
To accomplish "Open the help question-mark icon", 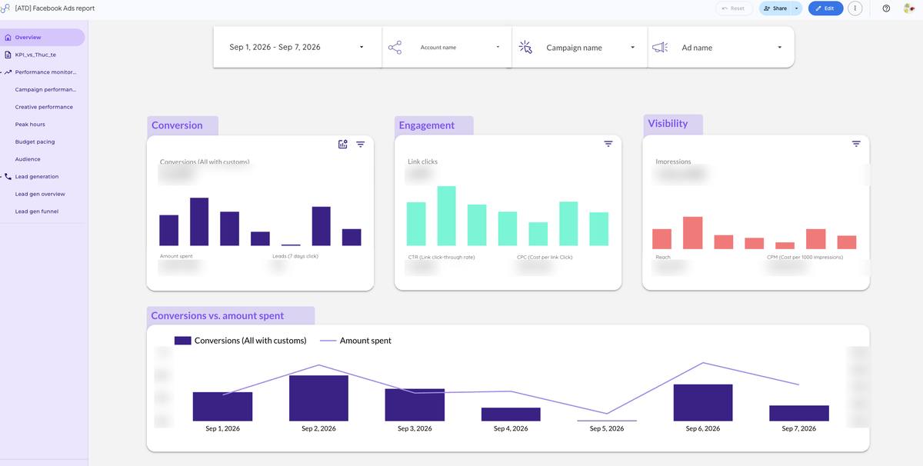I will (x=886, y=8).
